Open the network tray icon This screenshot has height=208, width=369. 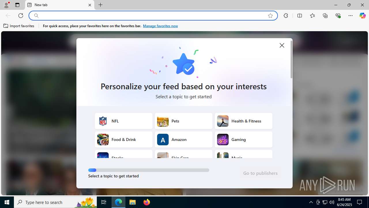325,202
